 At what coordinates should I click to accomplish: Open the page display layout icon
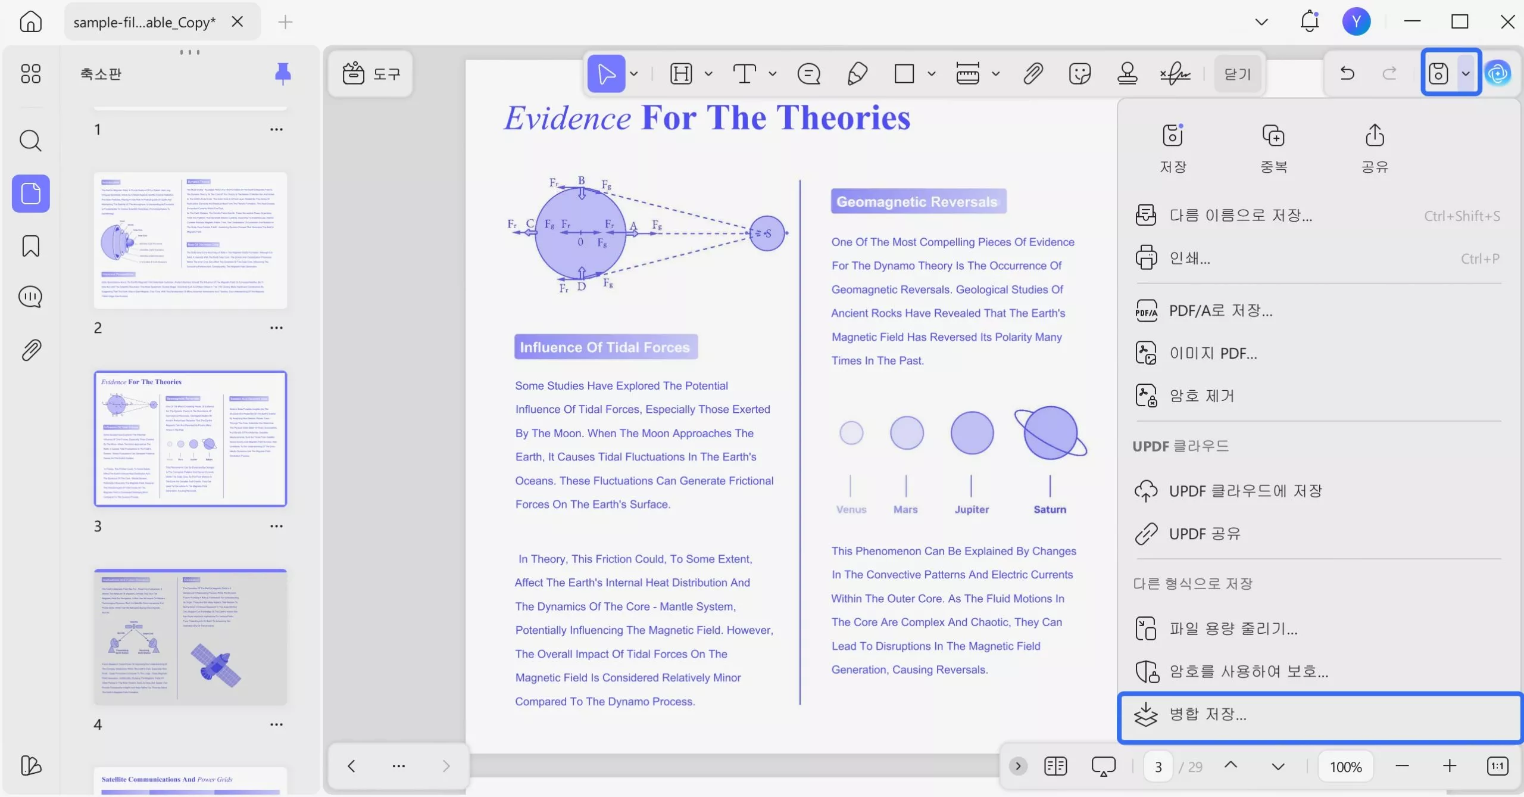click(x=1055, y=765)
